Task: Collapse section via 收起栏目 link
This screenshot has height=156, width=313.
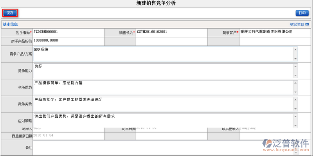Action: [x=297, y=24]
